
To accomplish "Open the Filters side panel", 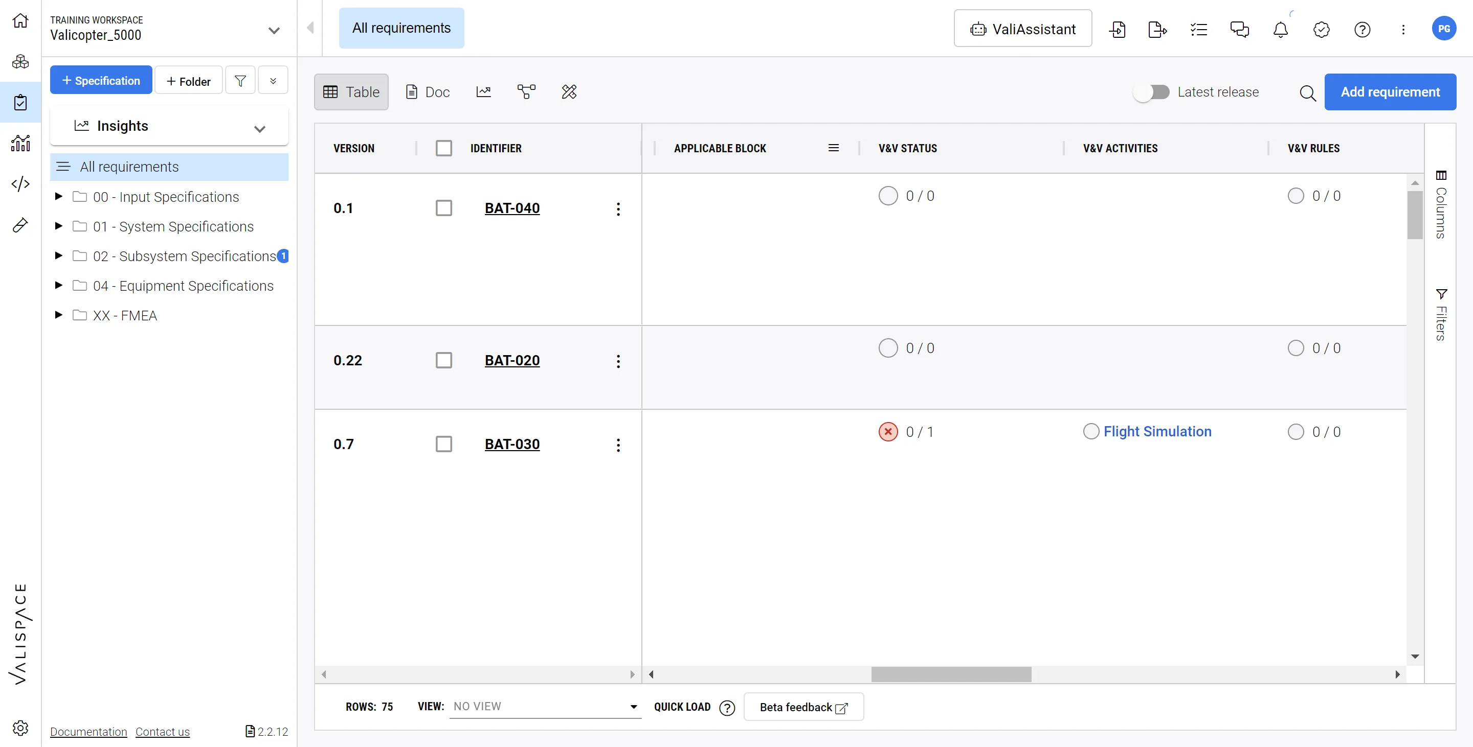I will pyautogui.click(x=1440, y=314).
